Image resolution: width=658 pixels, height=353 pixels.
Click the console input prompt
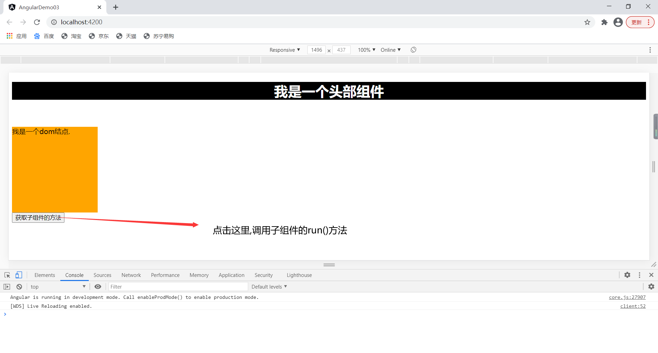(329, 314)
